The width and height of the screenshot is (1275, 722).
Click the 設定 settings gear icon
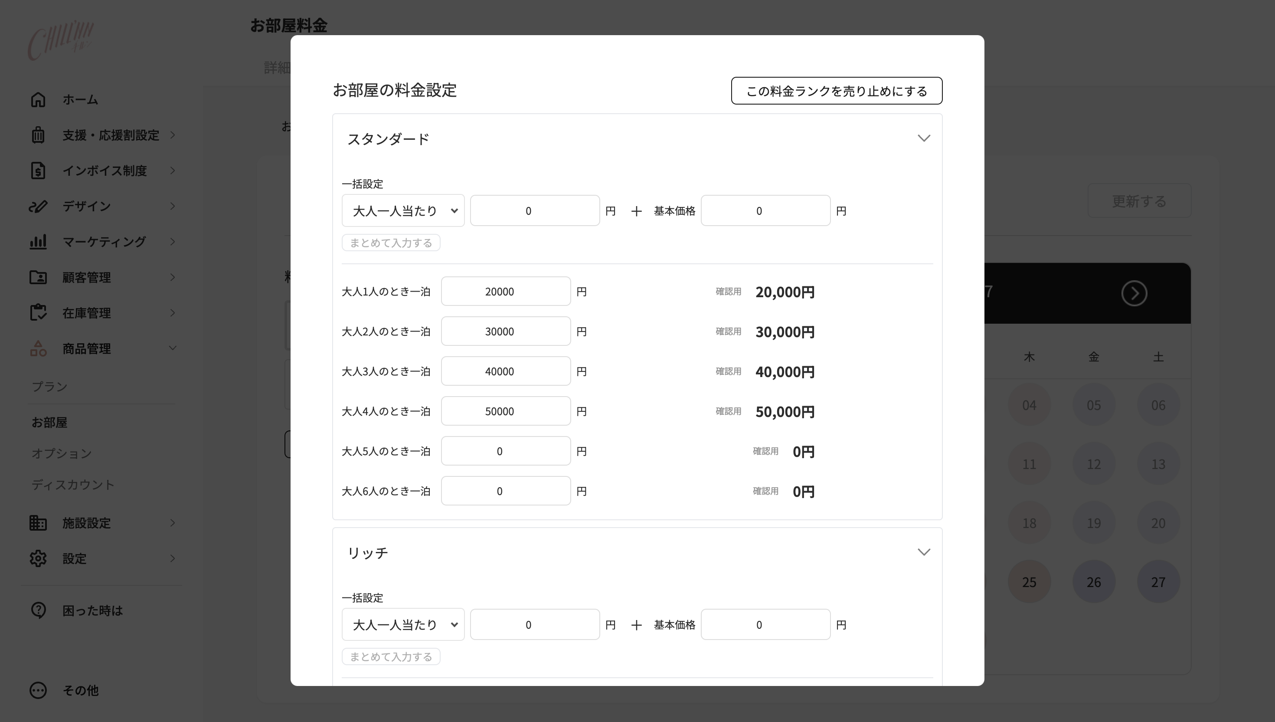pos(39,558)
